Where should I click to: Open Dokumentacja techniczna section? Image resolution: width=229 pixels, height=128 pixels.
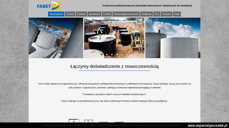coord(126,14)
